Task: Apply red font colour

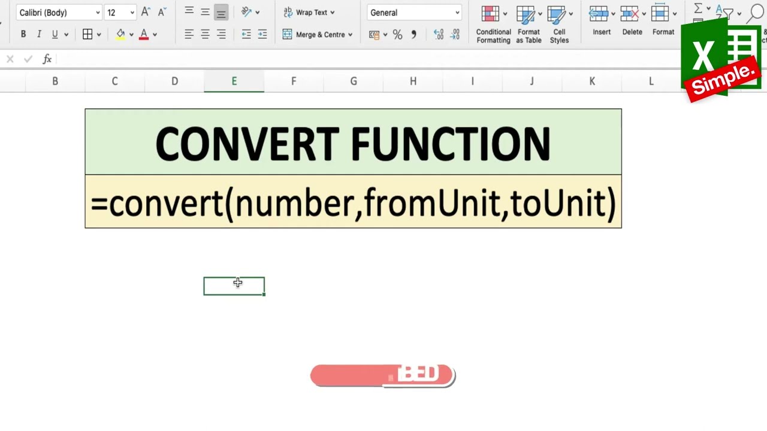Action: (144, 35)
